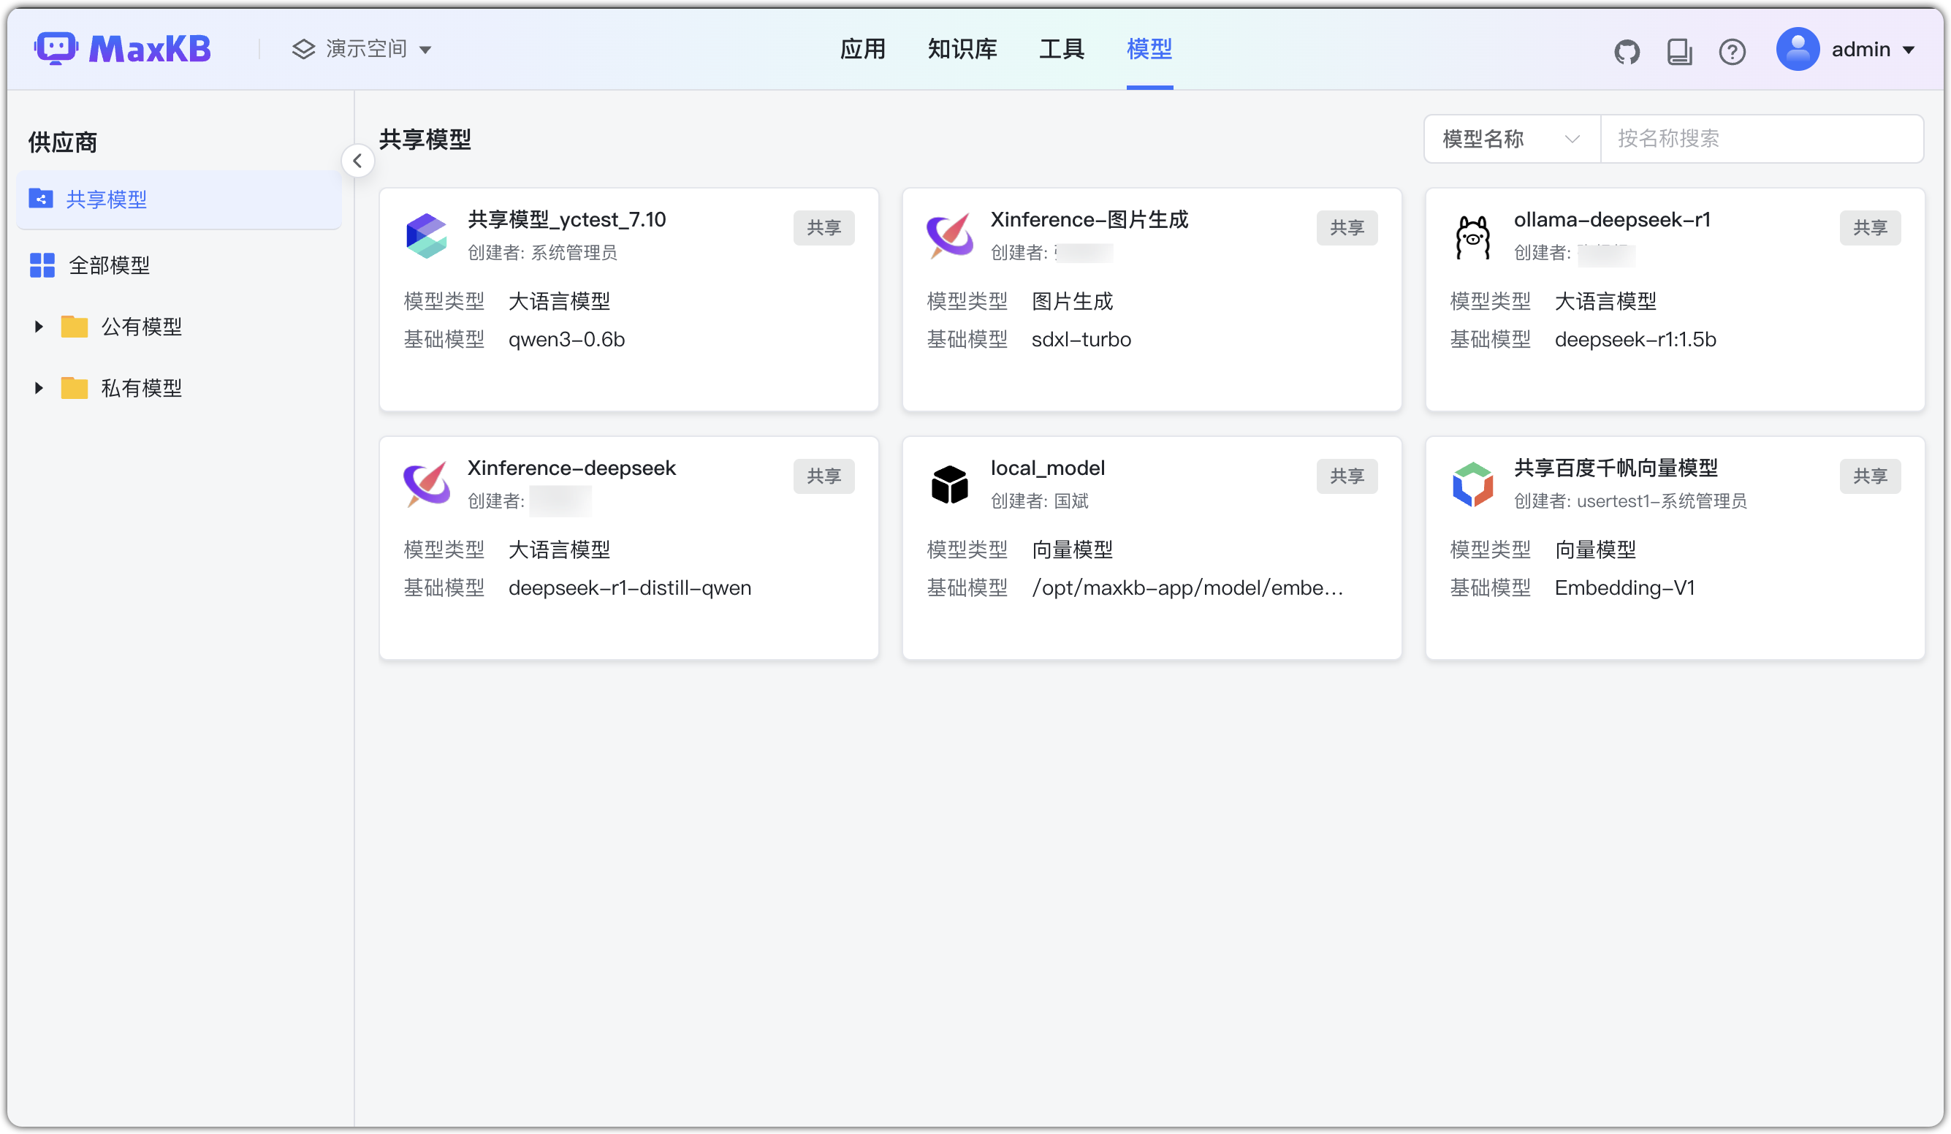Screen dimensions: 1951x1134
Task: Select 共享模型 in the sidebar
Action: [x=179, y=199]
